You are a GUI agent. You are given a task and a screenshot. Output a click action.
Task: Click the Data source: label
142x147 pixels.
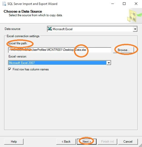click(x=13, y=29)
